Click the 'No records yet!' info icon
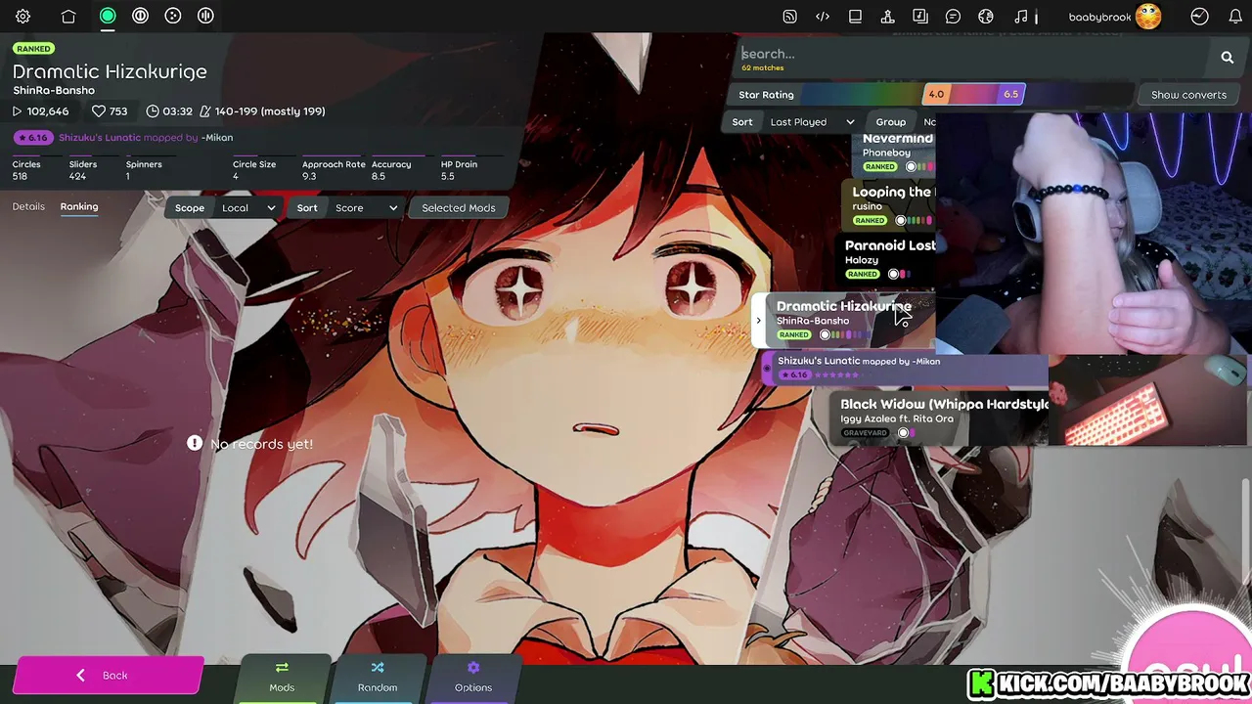Image resolution: width=1252 pixels, height=704 pixels. (195, 444)
